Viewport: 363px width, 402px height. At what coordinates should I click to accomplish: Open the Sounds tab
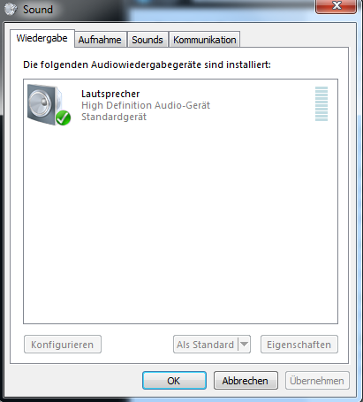tap(147, 40)
